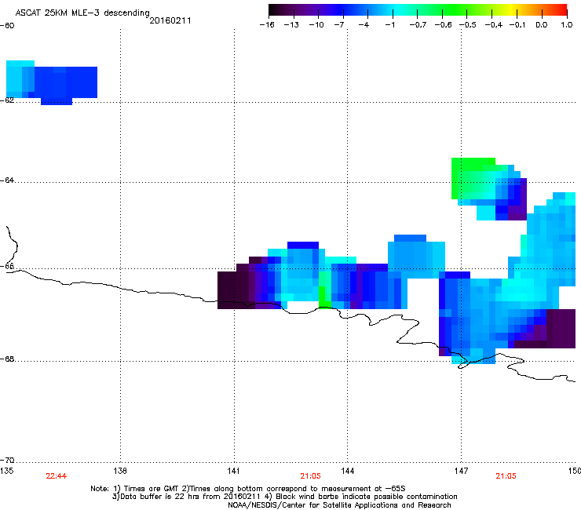Click the 141 longitude label
Viewport: 581px width, 510px height.
click(x=234, y=471)
